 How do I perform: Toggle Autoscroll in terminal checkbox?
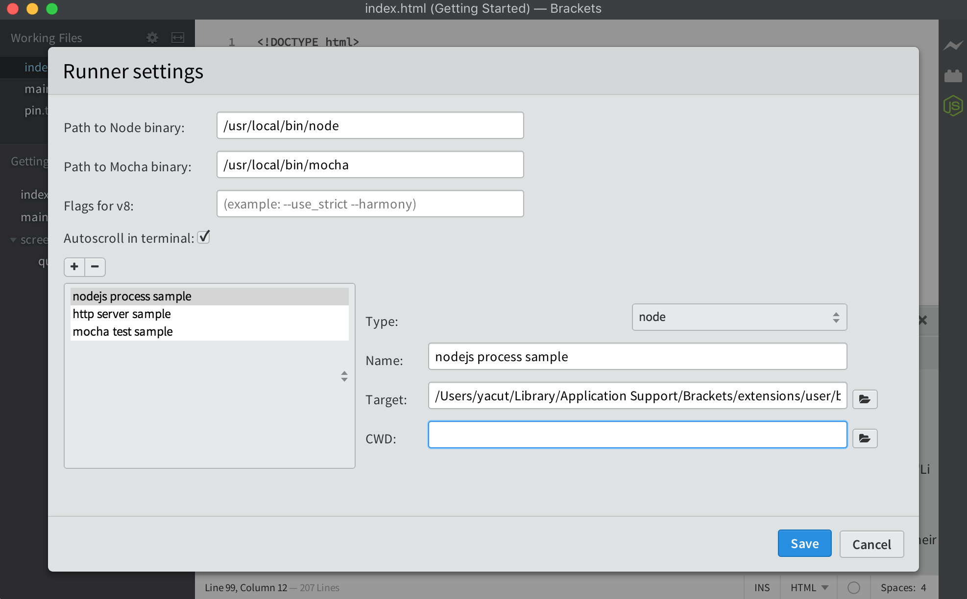pos(204,237)
